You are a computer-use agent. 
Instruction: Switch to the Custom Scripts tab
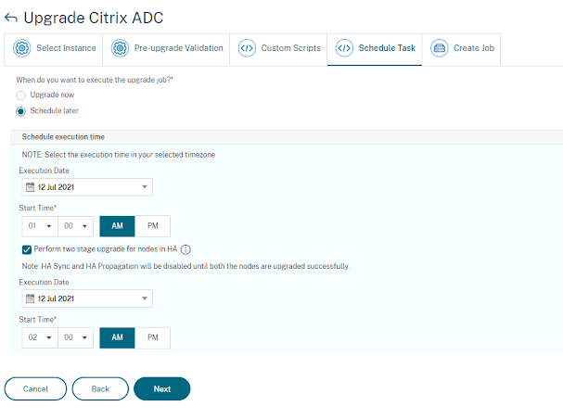coord(278,49)
